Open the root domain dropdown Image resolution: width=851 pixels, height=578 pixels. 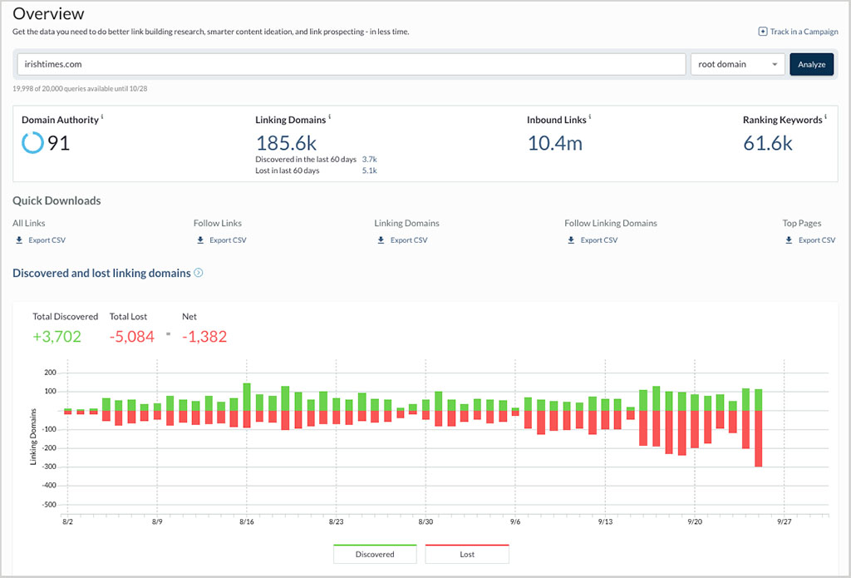[x=738, y=64]
